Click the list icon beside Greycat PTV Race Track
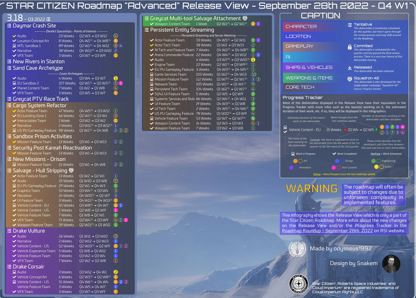 [9, 99]
